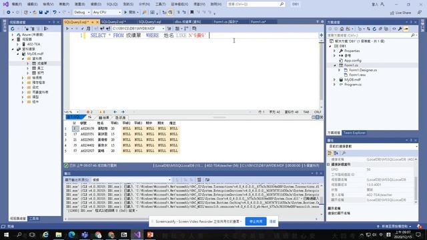427x240 pixels.
Task: Open Windows Start menu
Action: click(6, 235)
